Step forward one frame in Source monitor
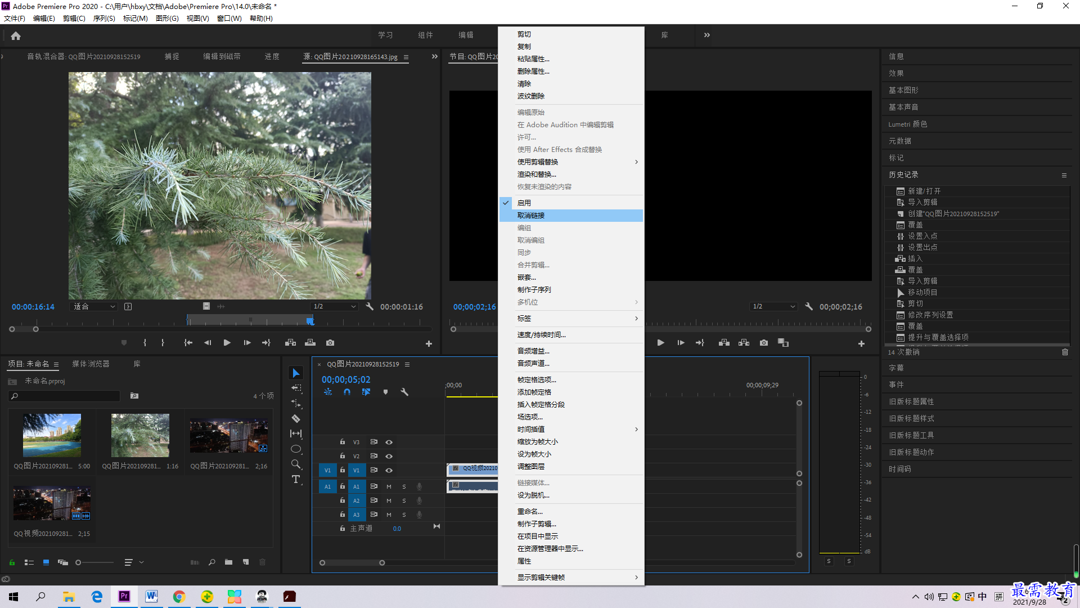Image resolution: width=1080 pixels, height=608 pixels. pyautogui.click(x=247, y=343)
